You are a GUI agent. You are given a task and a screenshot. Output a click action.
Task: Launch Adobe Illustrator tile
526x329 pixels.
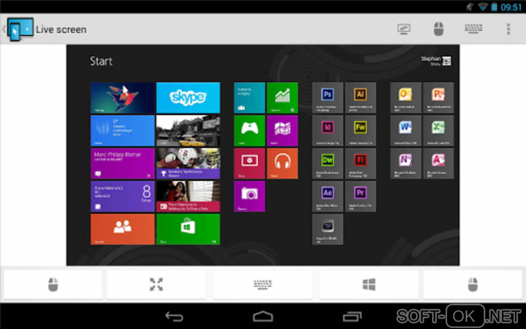point(360,97)
